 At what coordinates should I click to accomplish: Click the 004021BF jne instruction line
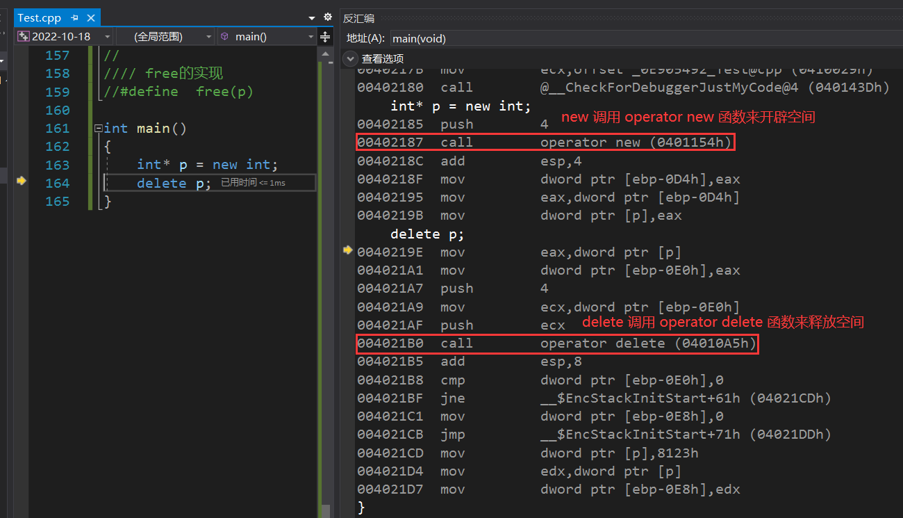594,398
